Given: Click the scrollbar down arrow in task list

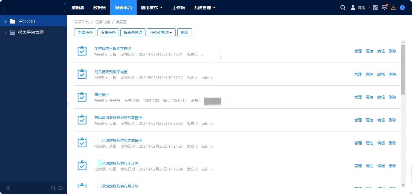Looking at the screenshot, I should 403,185.
